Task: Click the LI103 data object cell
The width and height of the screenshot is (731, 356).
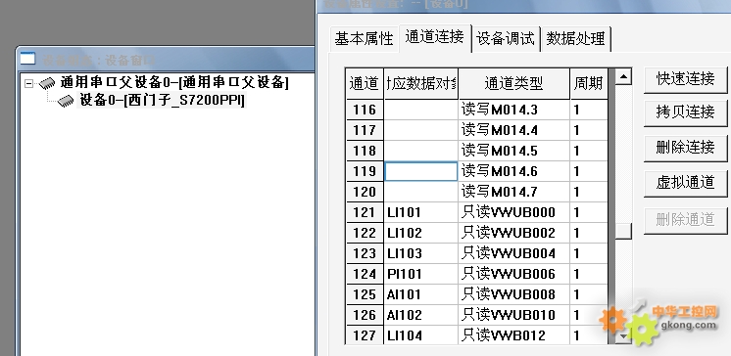Action: 421,253
